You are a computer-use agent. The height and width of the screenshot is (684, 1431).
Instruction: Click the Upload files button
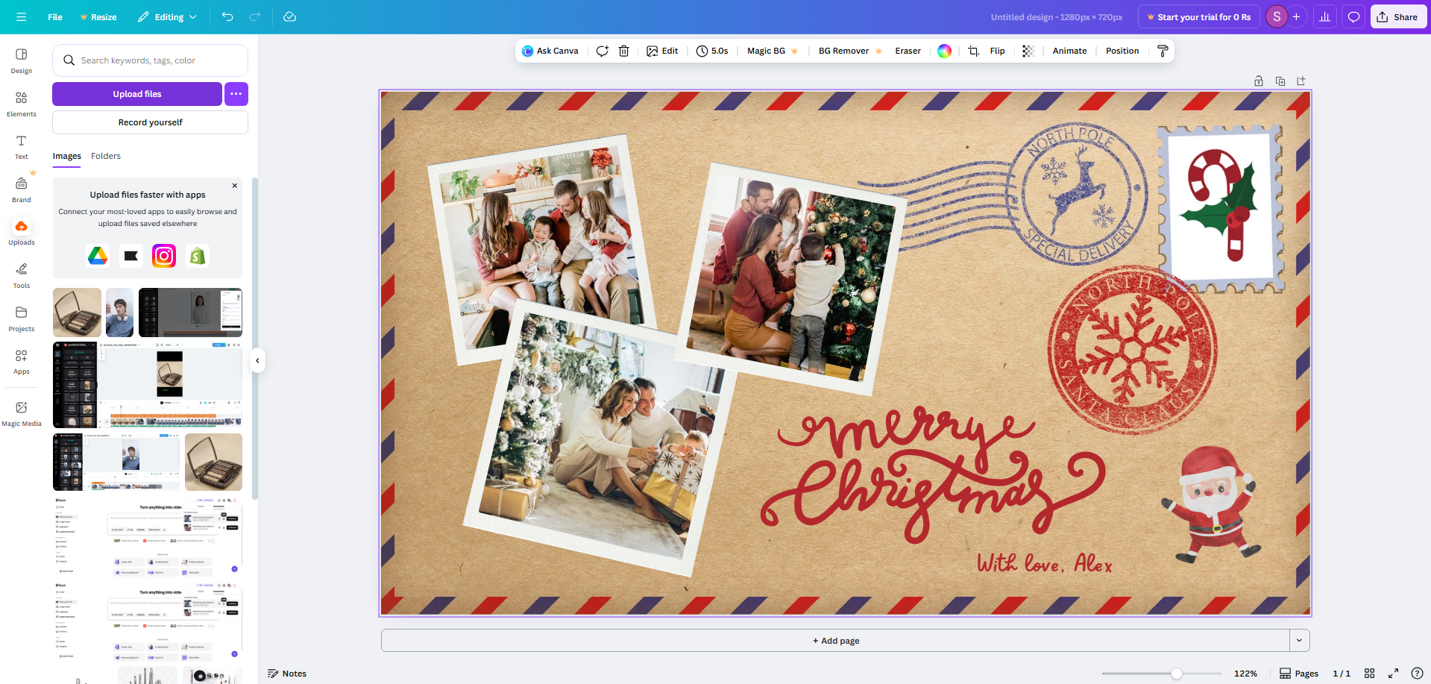tap(136, 93)
